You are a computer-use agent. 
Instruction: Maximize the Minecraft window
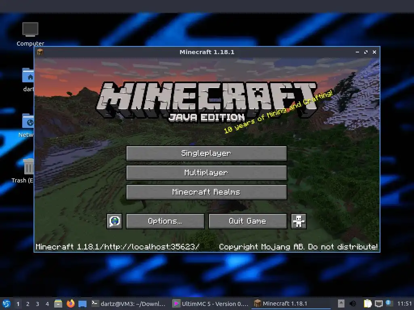click(365, 52)
